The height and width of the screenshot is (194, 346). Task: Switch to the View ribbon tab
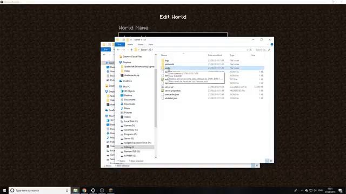[x=151, y=44]
